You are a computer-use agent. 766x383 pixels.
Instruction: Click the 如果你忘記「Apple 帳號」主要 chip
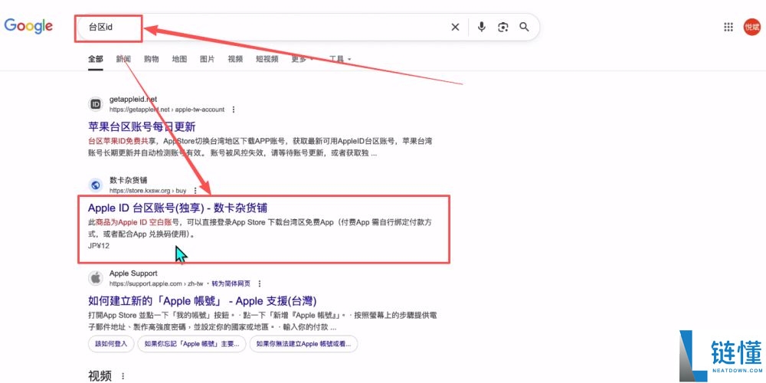pos(191,344)
